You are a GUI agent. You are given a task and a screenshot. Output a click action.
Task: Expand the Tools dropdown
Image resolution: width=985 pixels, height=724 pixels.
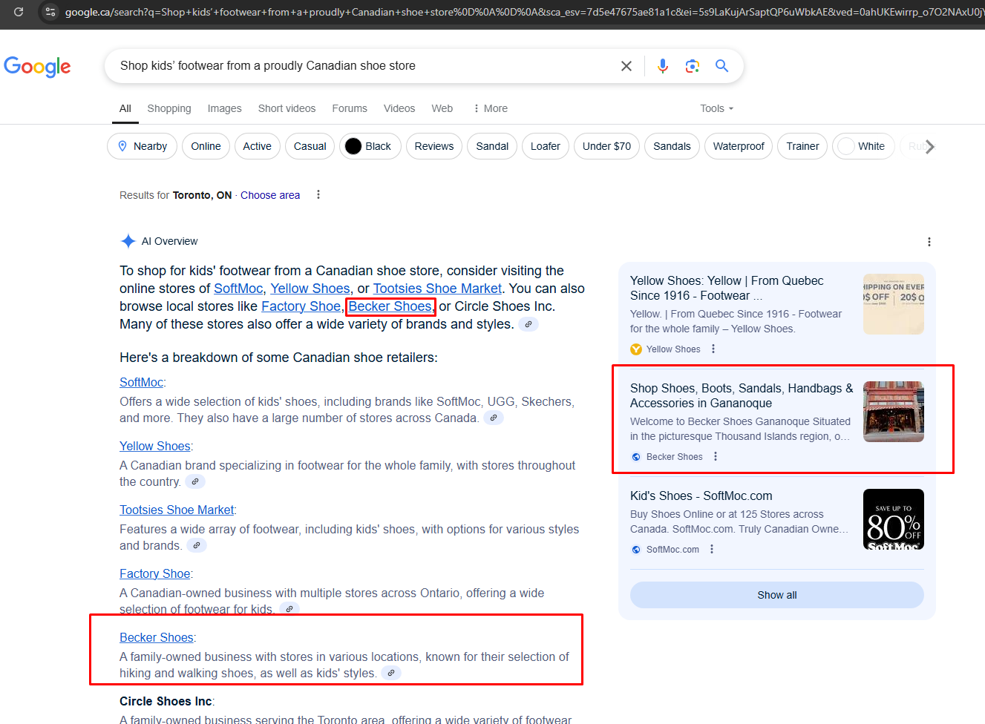point(716,108)
